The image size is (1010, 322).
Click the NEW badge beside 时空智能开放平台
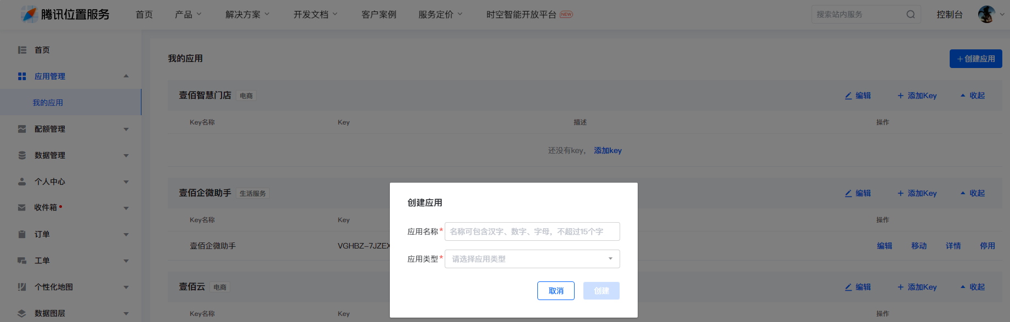coord(566,14)
